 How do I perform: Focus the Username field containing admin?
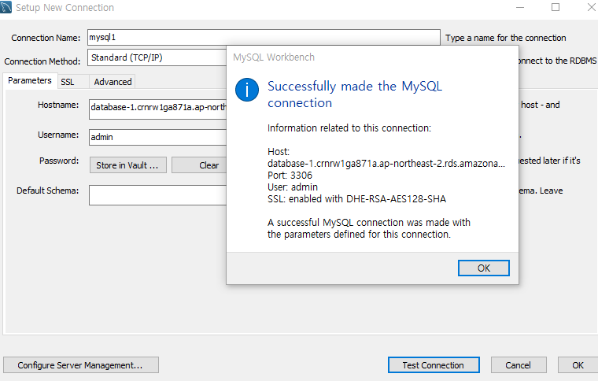click(158, 137)
